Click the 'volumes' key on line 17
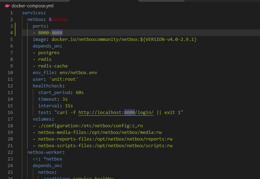The width and height of the screenshot is (260, 179). point(42,119)
